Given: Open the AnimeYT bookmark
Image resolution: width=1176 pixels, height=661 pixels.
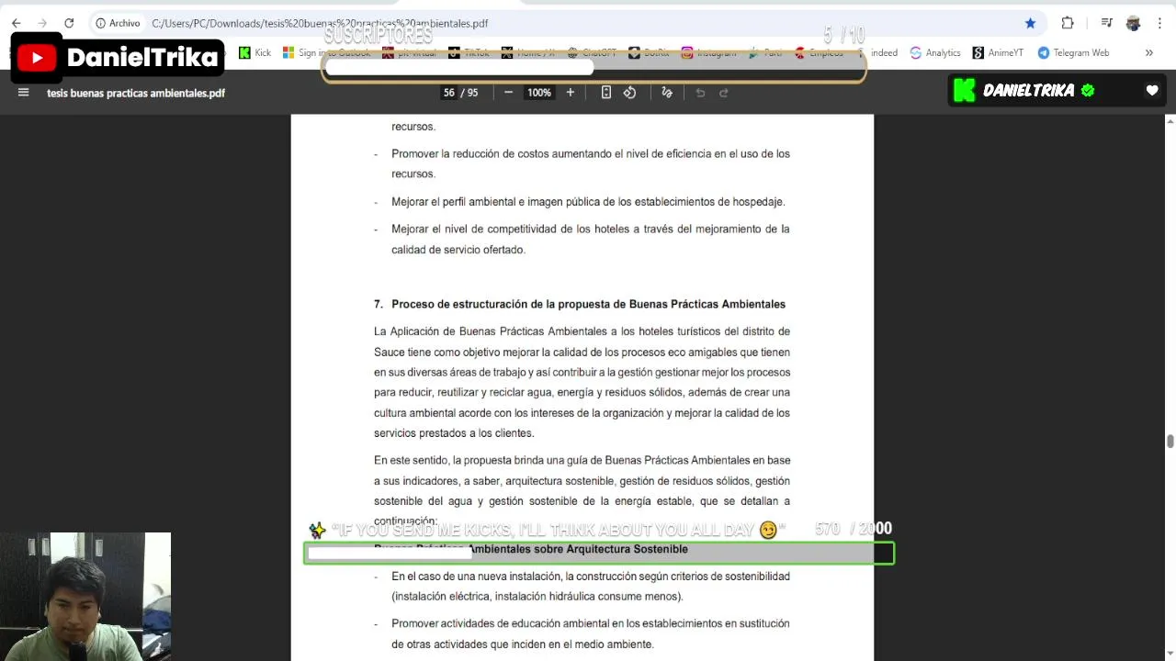Looking at the screenshot, I should pos(998,53).
